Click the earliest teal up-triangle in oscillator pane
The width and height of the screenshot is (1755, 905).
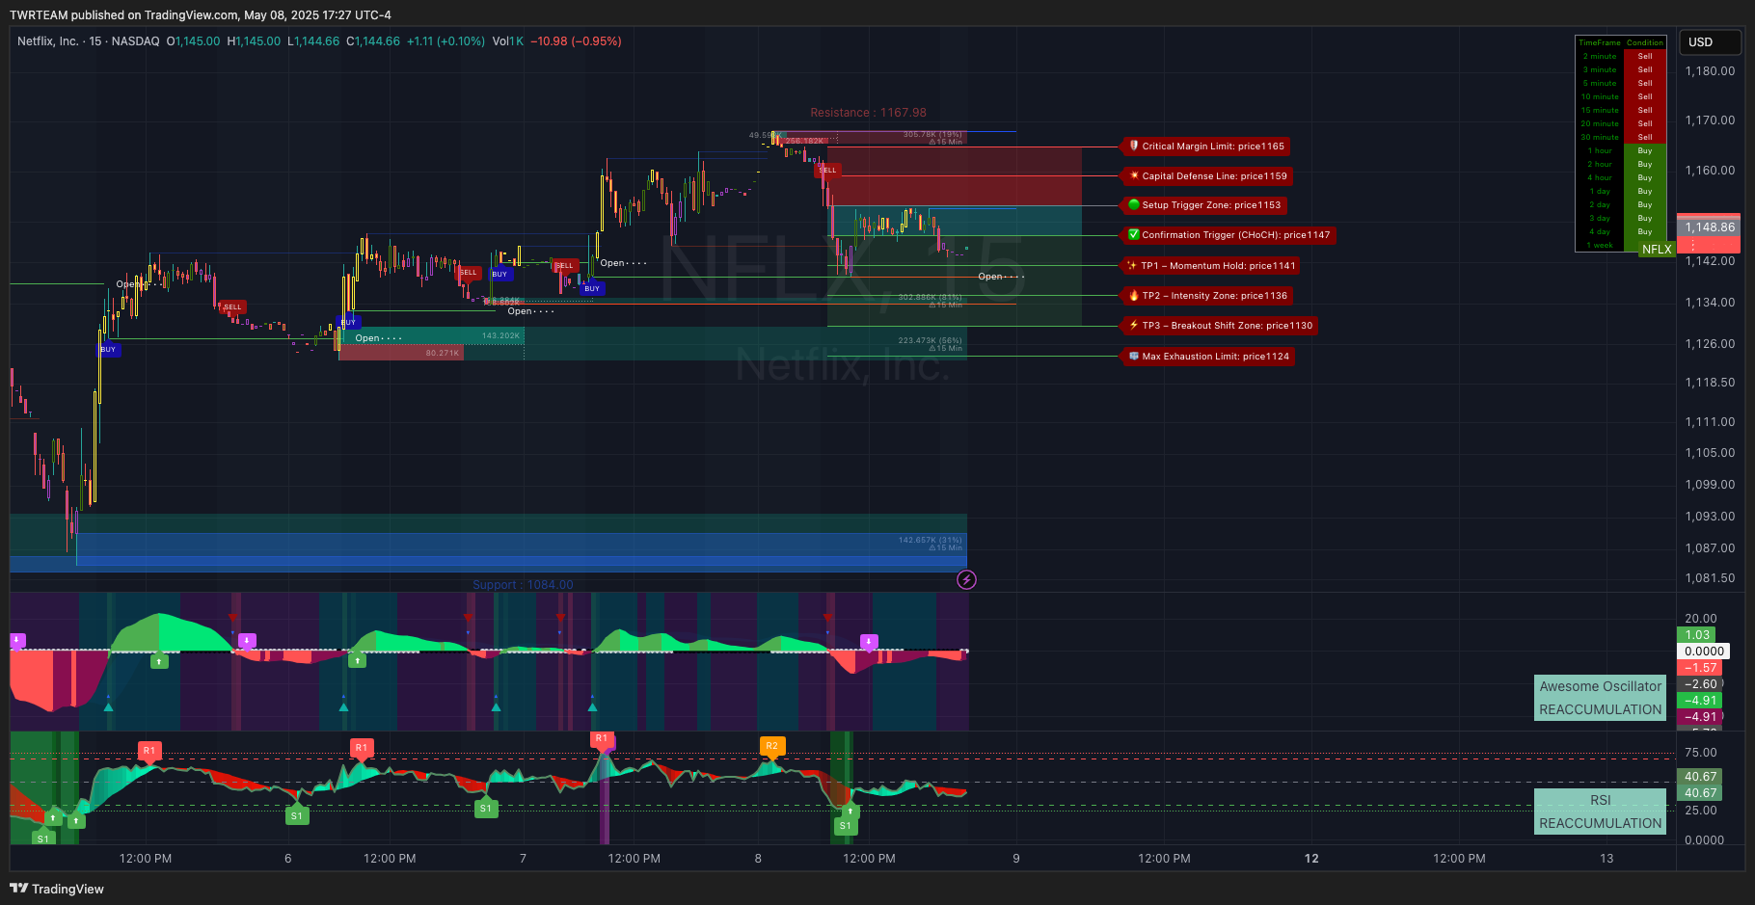point(108,706)
